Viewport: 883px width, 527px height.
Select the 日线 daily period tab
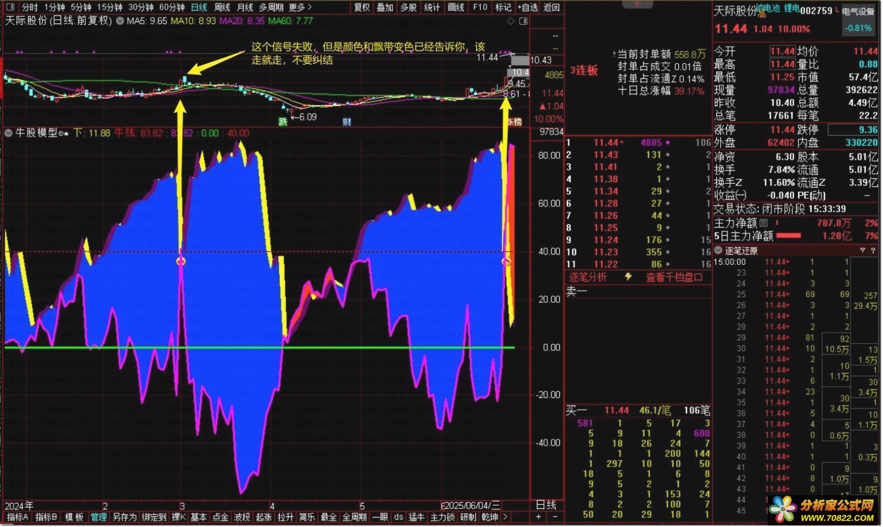point(199,7)
